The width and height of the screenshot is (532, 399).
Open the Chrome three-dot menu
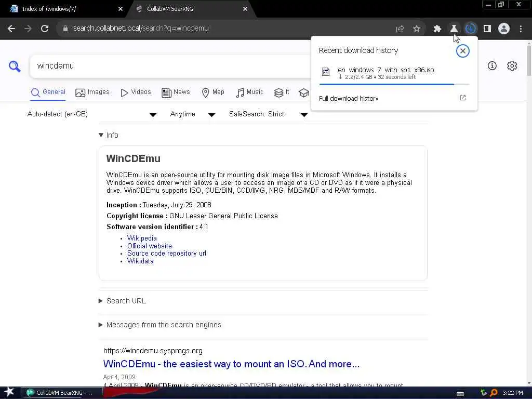click(521, 29)
